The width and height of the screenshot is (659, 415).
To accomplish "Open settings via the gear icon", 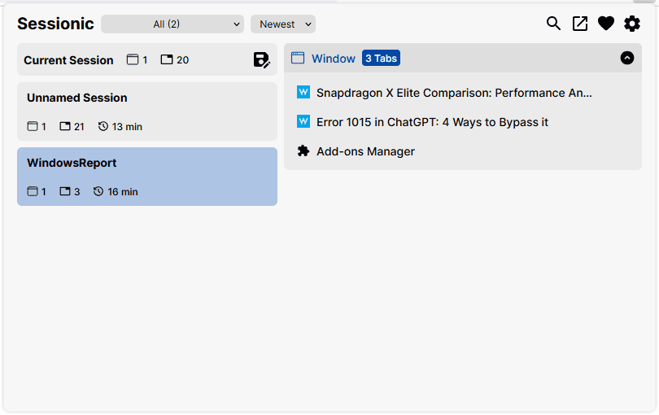I will [x=632, y=24].
